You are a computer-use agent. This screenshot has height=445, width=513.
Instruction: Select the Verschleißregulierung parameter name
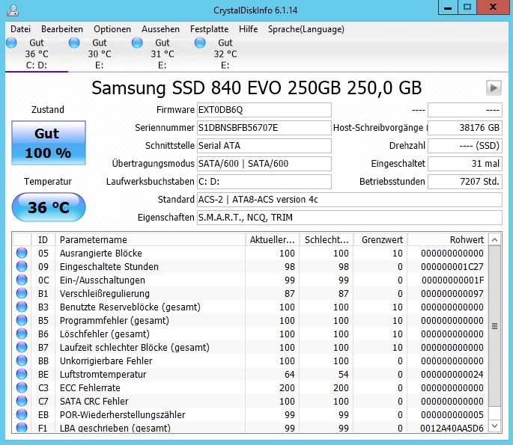coord(105,294)
